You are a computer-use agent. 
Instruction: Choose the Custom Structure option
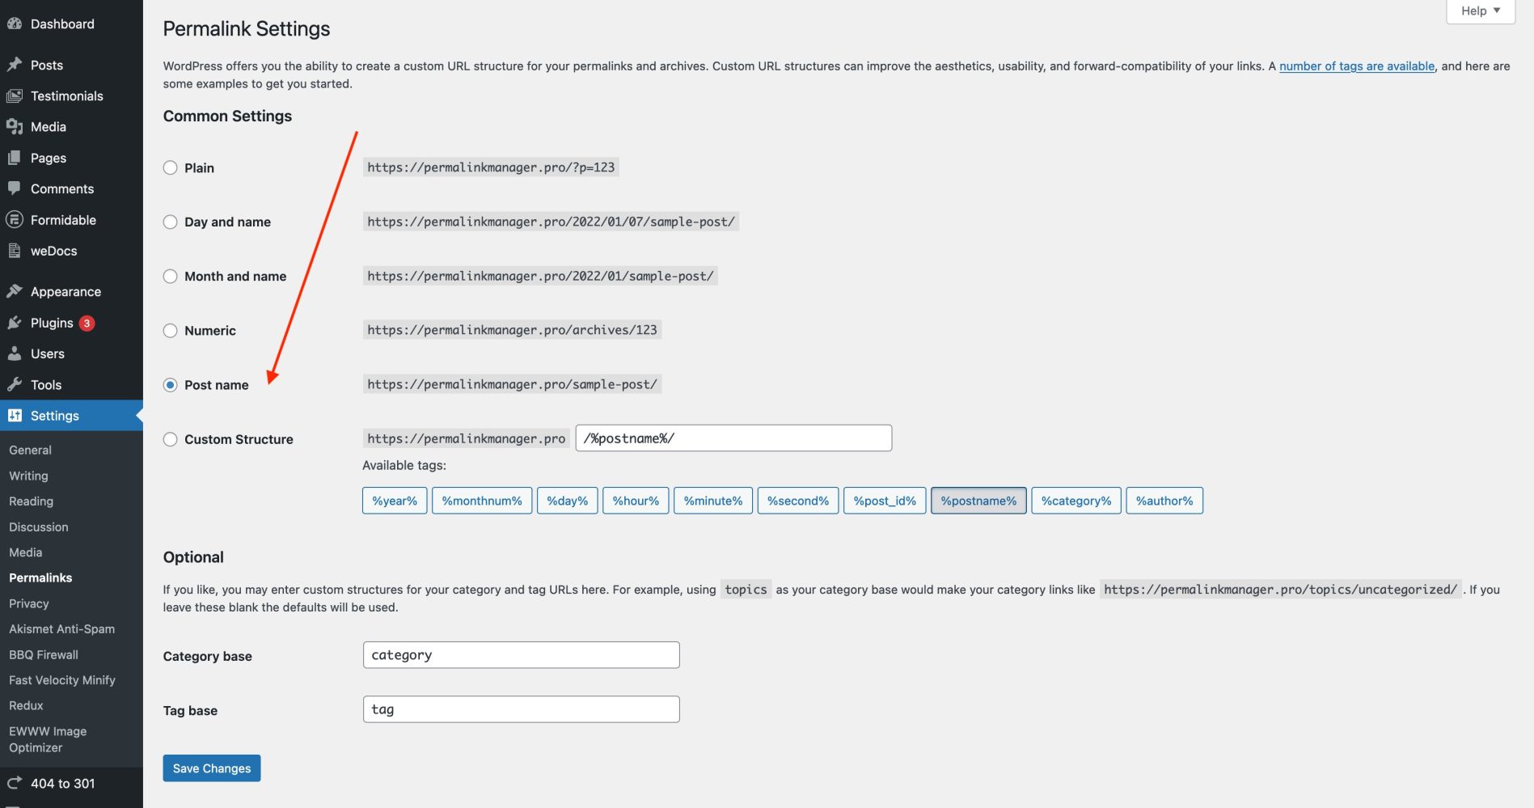click(170, 439)
